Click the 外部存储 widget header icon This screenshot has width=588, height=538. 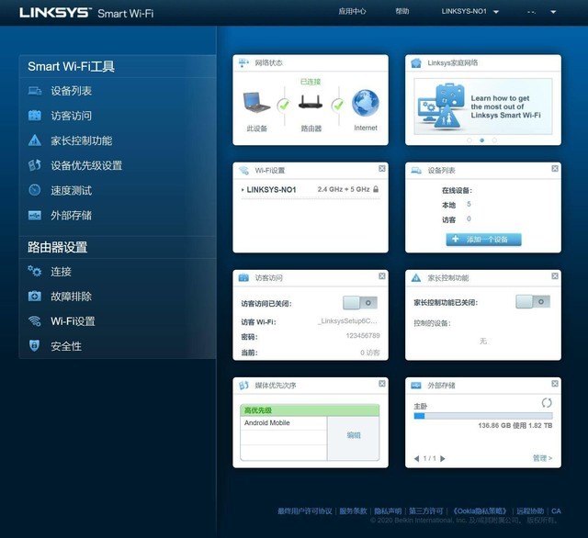point(416,386)
